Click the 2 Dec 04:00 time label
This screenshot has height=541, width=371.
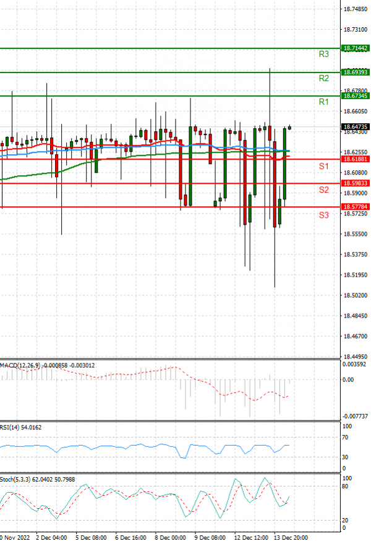[51, 537]
